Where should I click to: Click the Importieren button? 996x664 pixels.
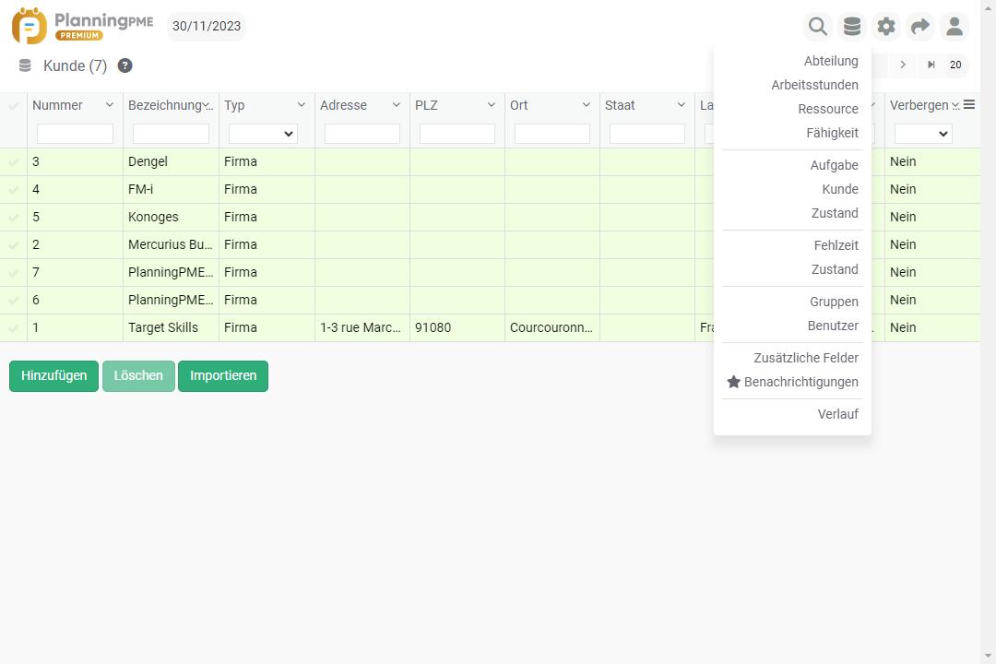(223, 376)
